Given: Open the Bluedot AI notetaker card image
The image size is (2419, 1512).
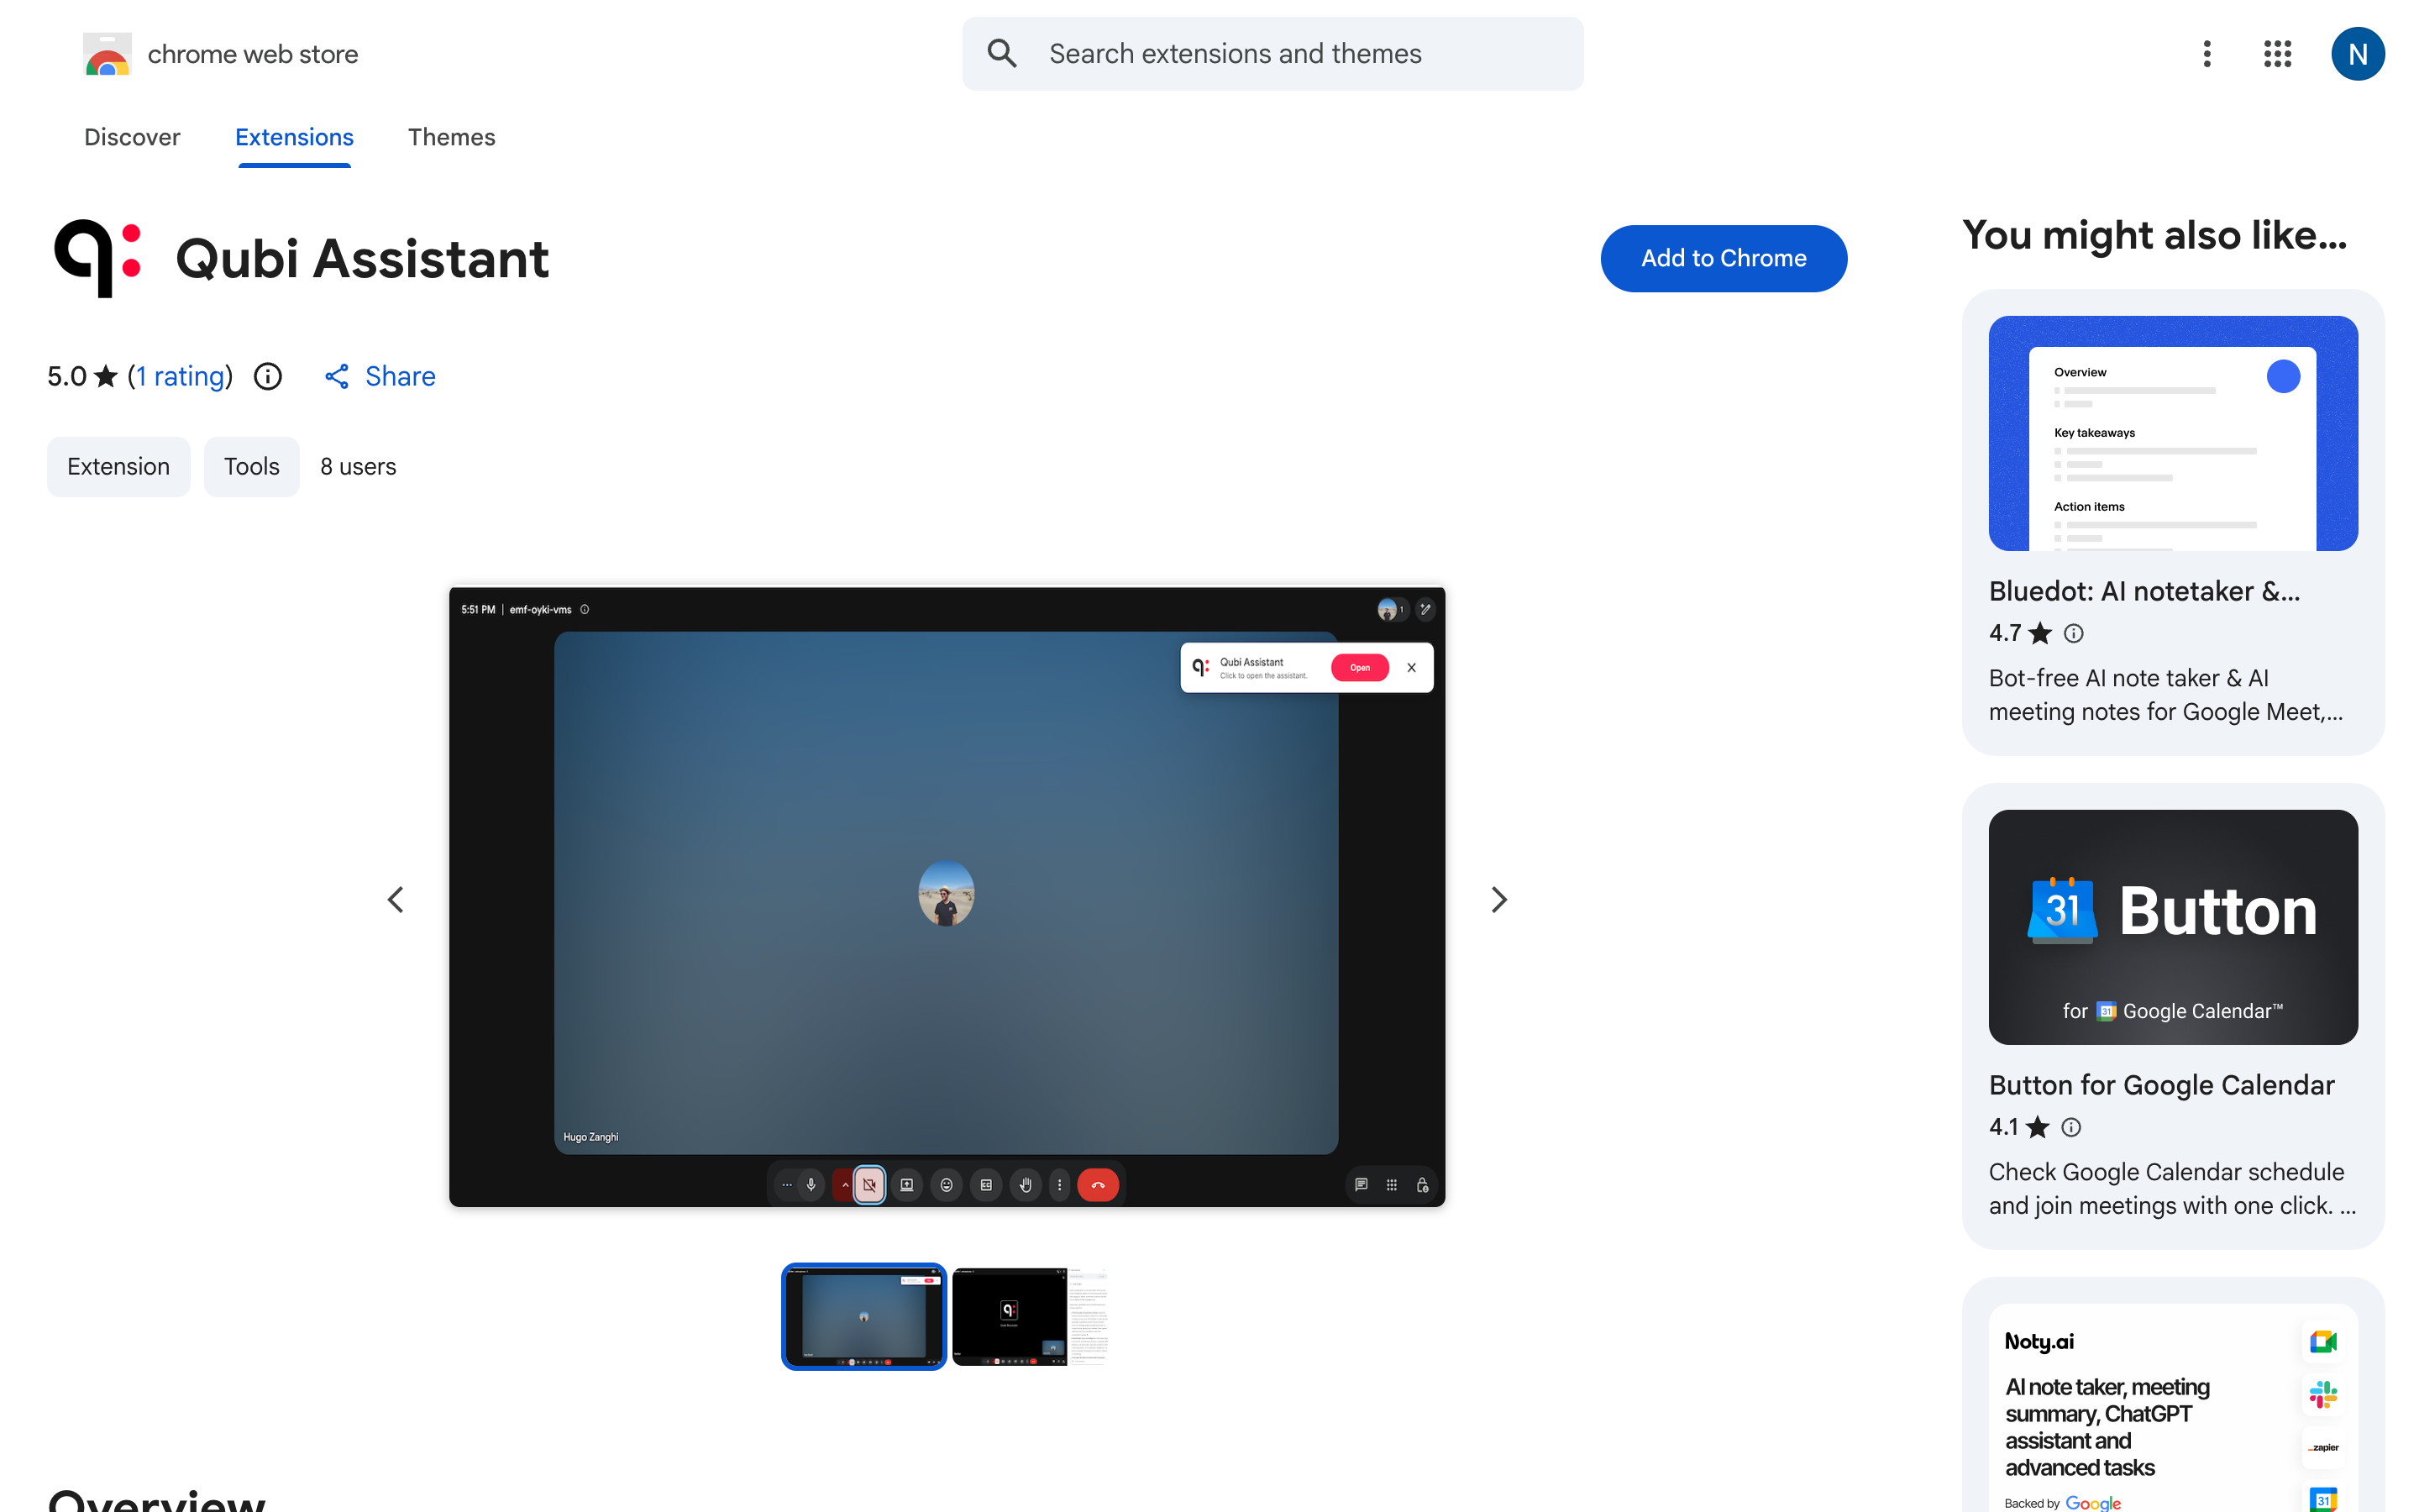Looking at the screenshot, I should 2173,433.
